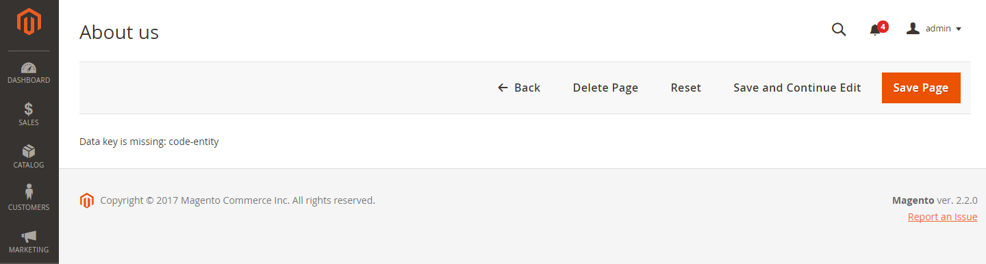The image size is (986, 264).
Task: Click the red notification count badge
Action: click(x=883, y=27)
